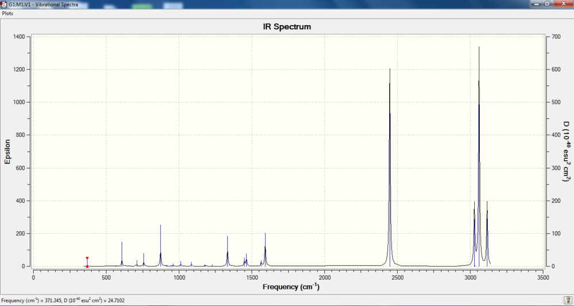Click the help question mark button
The image size is (574, 306).
(567, 300)
